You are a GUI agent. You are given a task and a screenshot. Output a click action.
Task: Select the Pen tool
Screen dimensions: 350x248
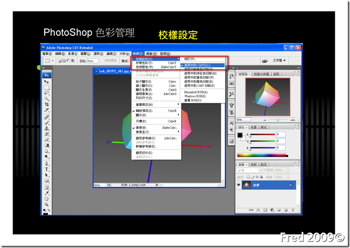[x=47, y=164]
